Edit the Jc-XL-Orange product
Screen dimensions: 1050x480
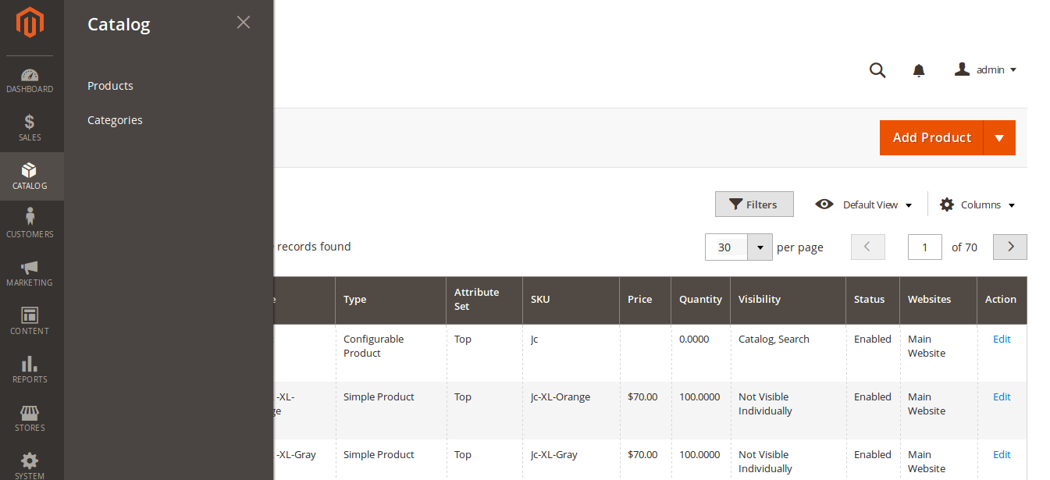(1002, 396)
